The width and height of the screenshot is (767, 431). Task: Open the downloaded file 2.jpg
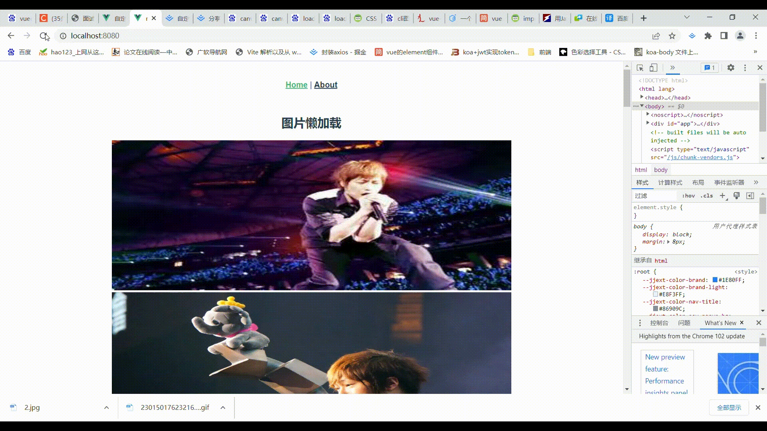click(32, 407)
